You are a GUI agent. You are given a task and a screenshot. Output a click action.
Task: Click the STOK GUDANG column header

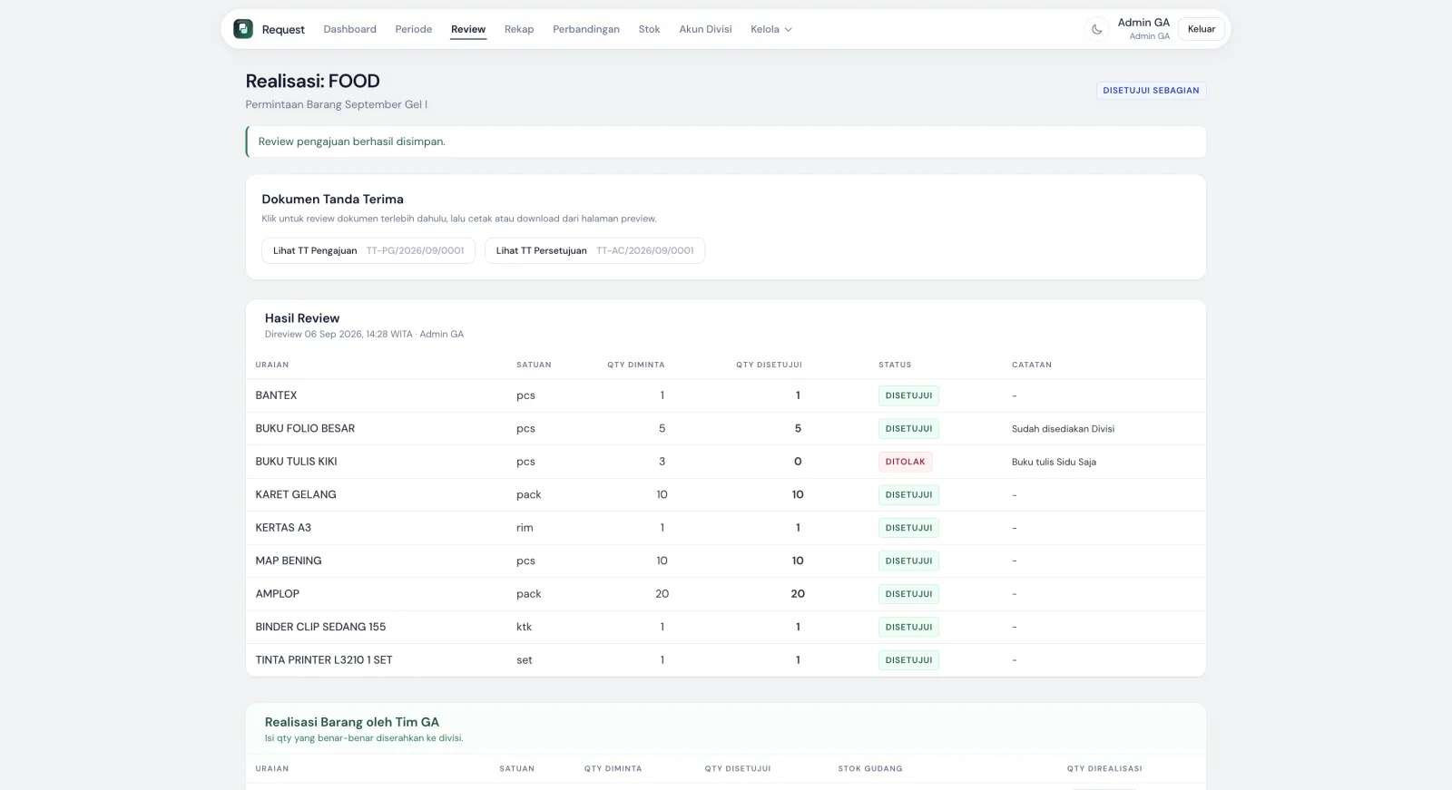(870, 768)
